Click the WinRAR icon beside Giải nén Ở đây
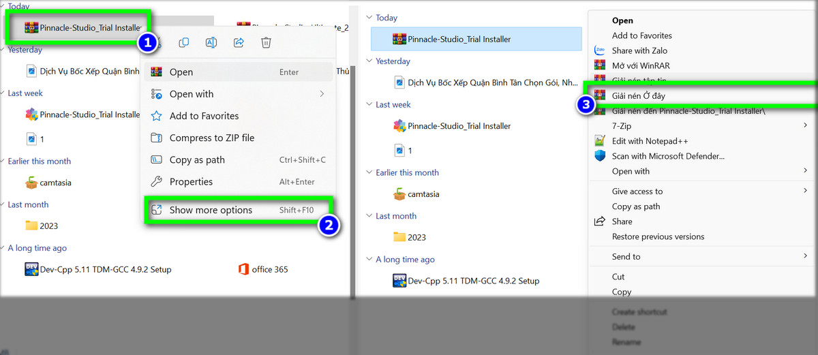818x355 pixels. [x=600, y=95]
